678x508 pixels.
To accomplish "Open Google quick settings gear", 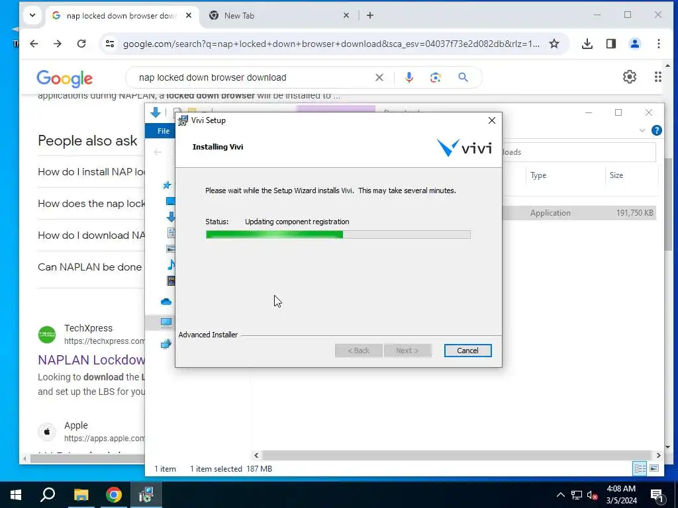I will (x=629, y=77).
